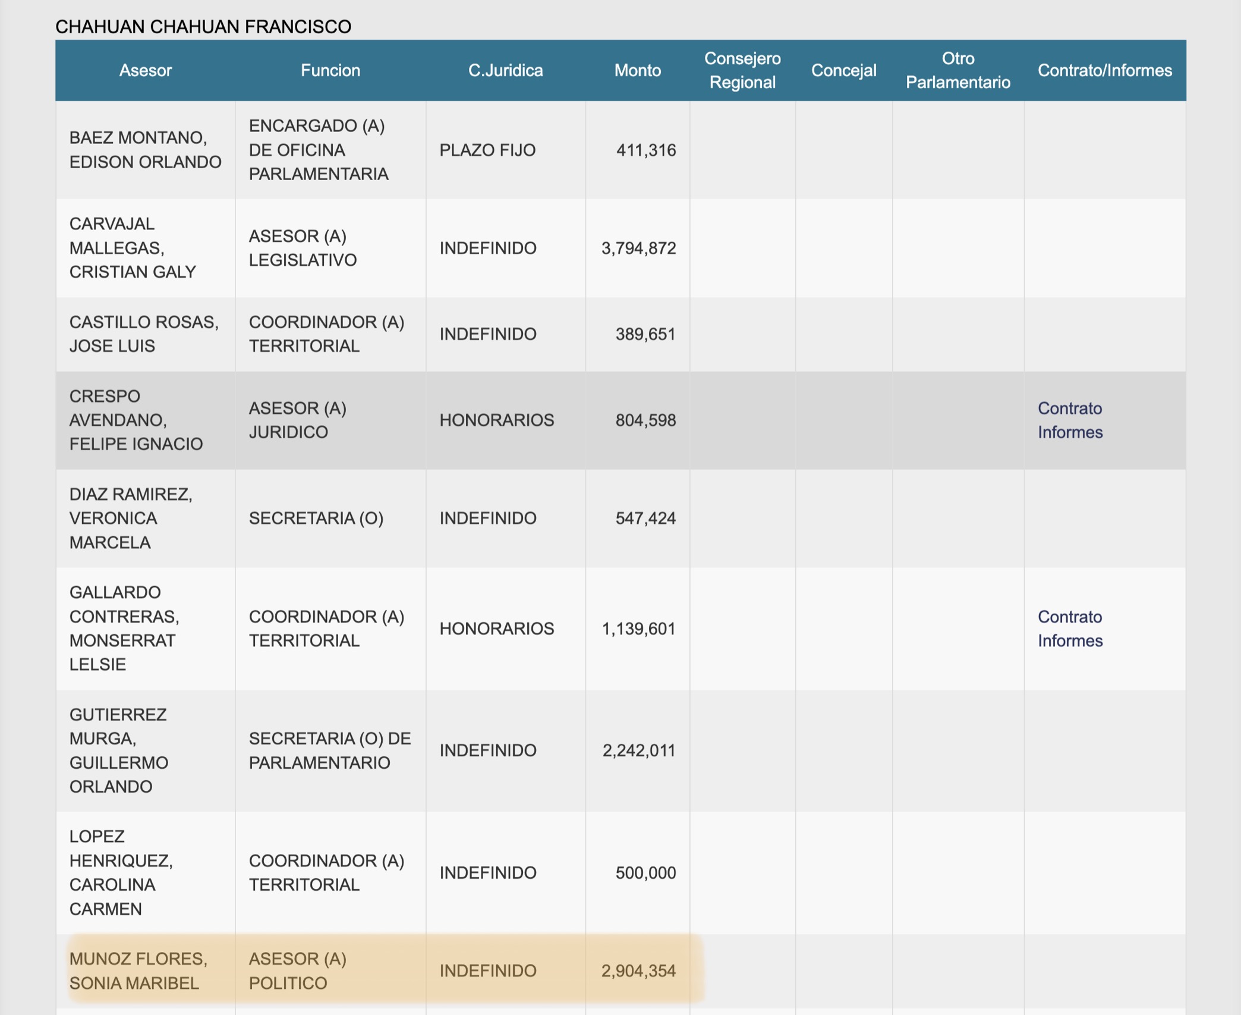Select the CHAHUAN CHAHUAN FRANCISCO heading
Image resolution: width=1241 pixels, height=1015 pixels.
[x=203, y=27]
